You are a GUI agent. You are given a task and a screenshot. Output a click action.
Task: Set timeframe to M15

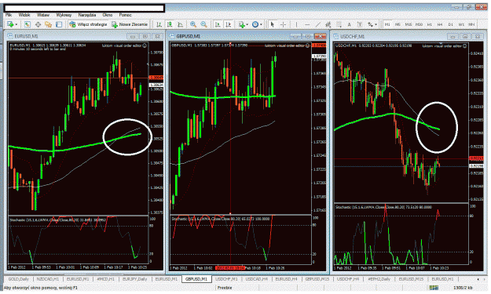[x=409, y=24]
